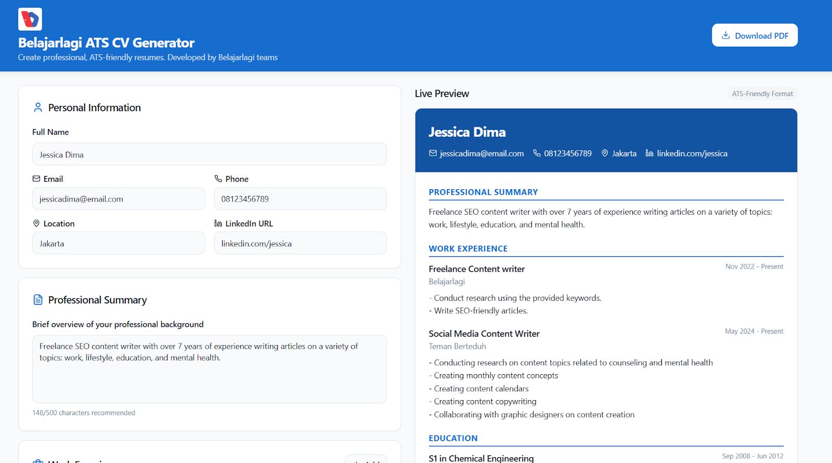Click the Download PDF button
Screen dimensions: 832x463
click(755, 35)
